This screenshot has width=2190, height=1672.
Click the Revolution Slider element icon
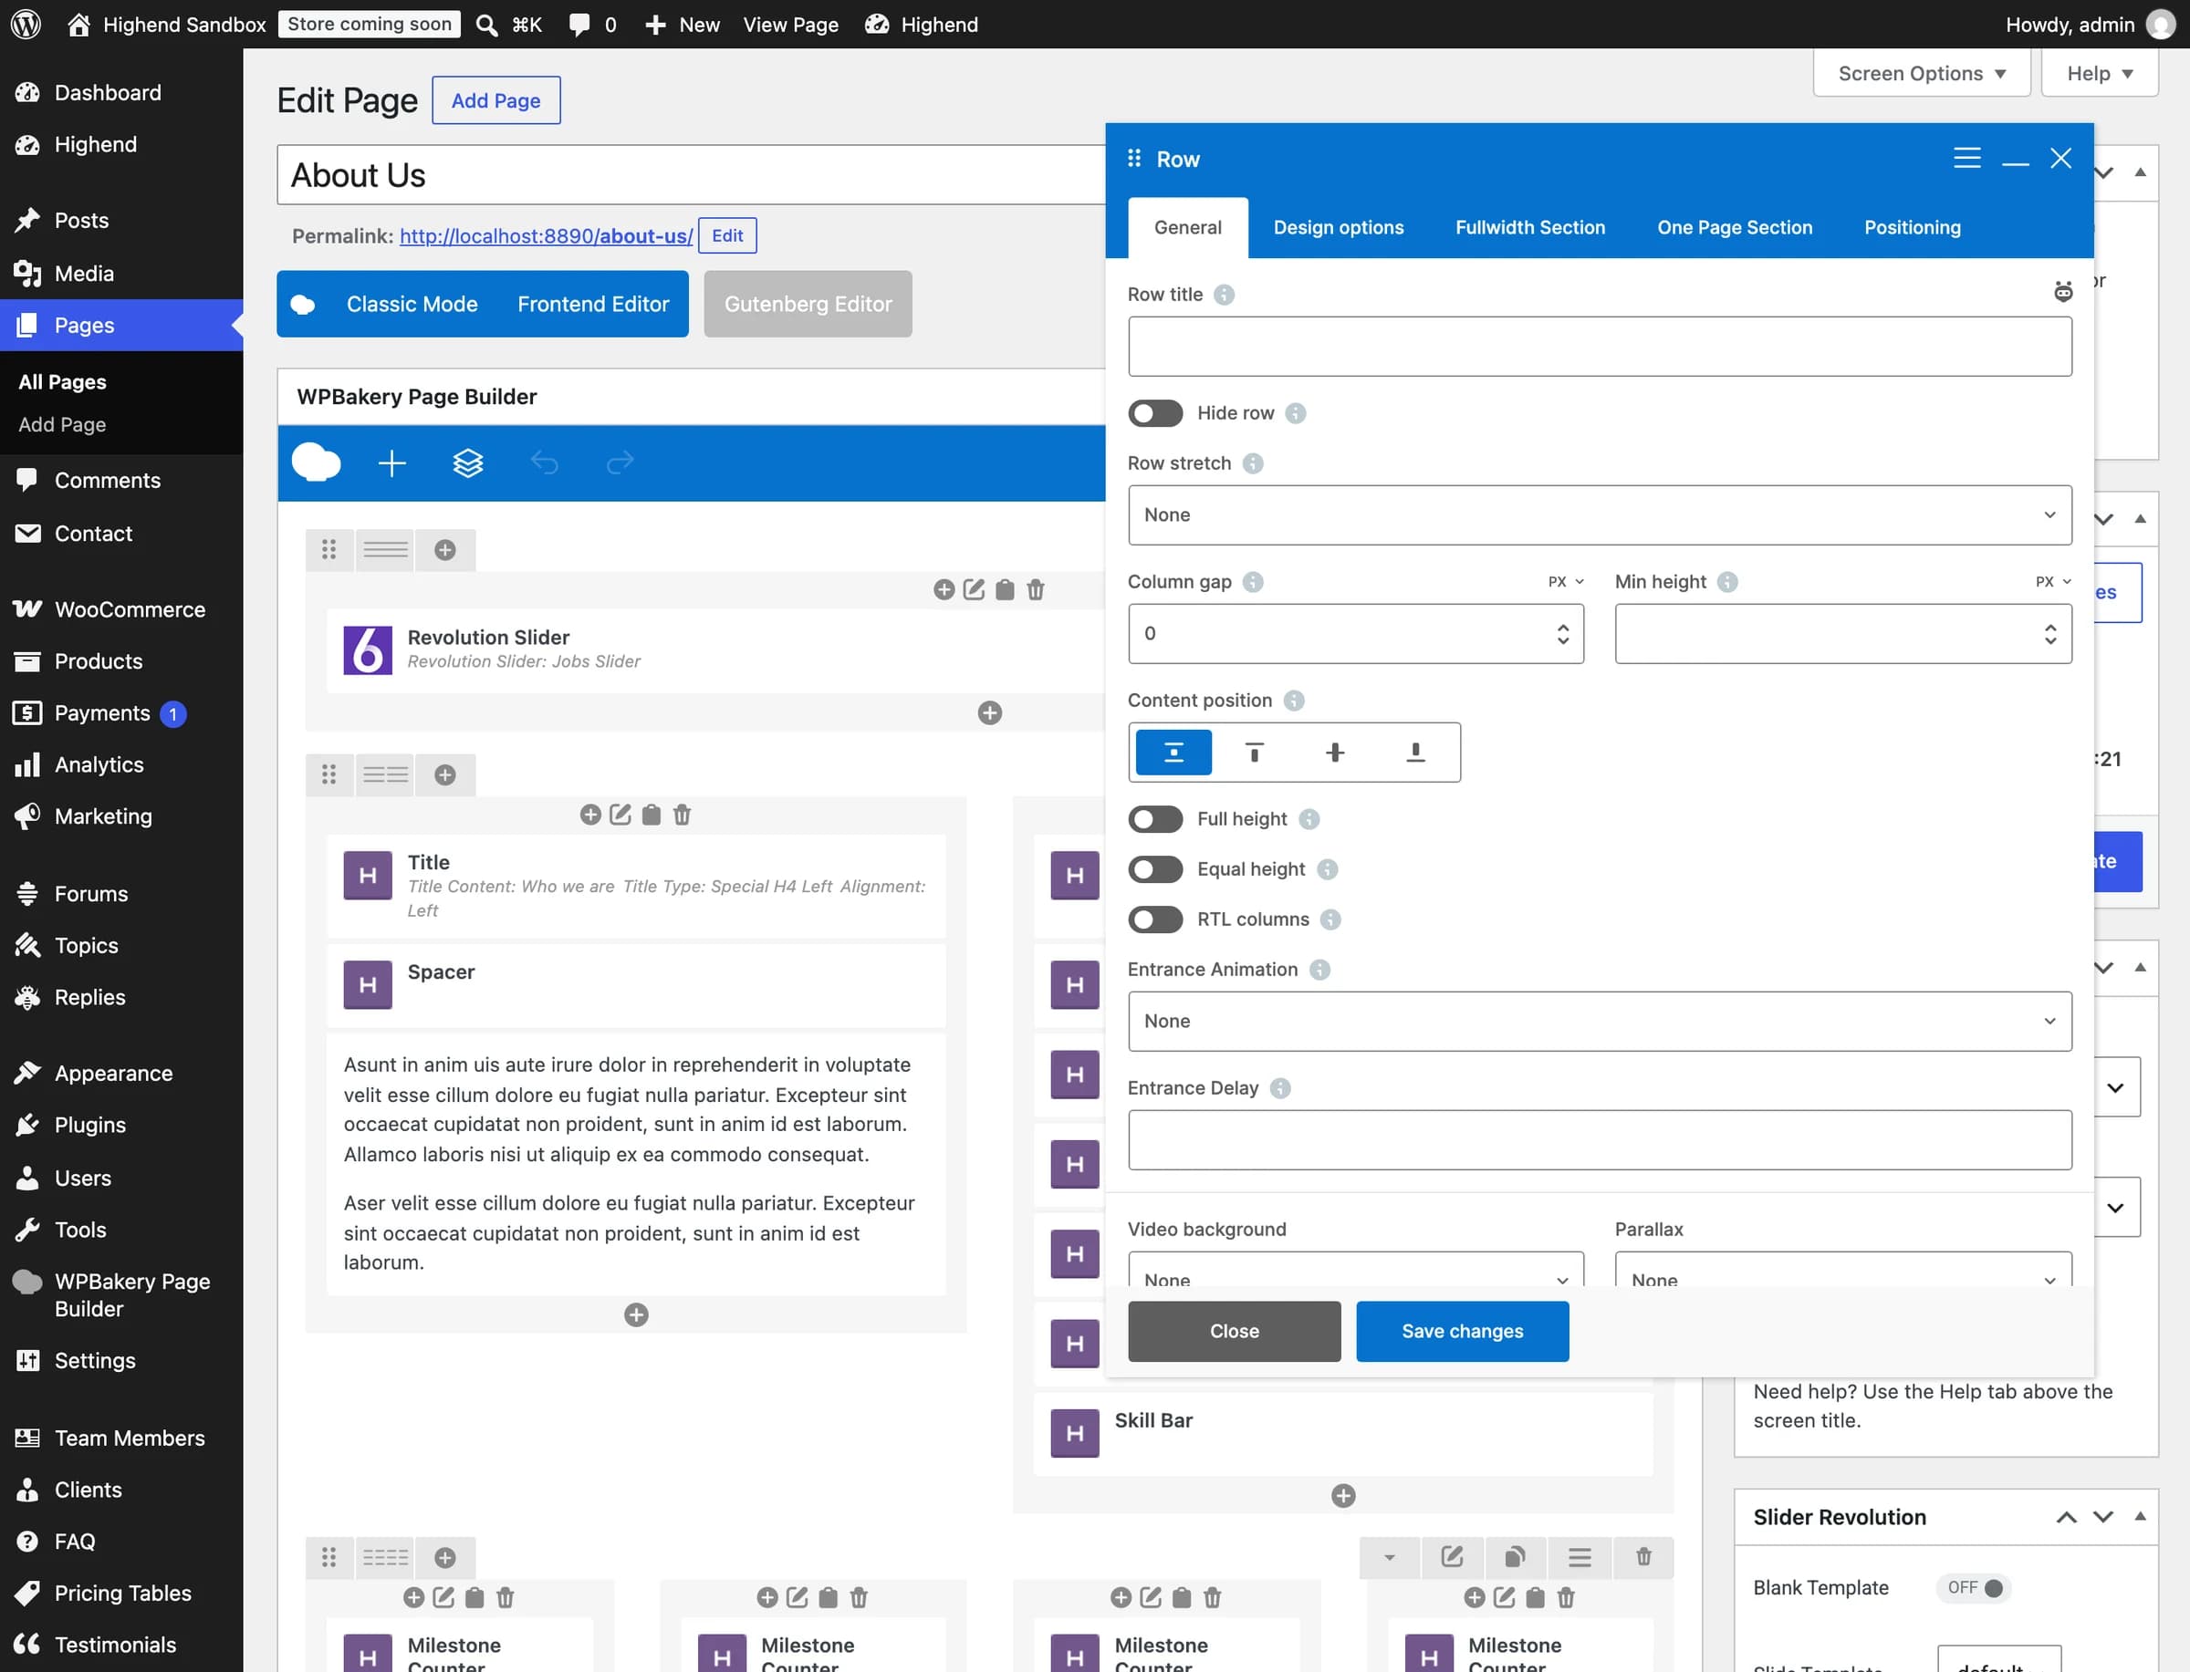pos(368,649)
